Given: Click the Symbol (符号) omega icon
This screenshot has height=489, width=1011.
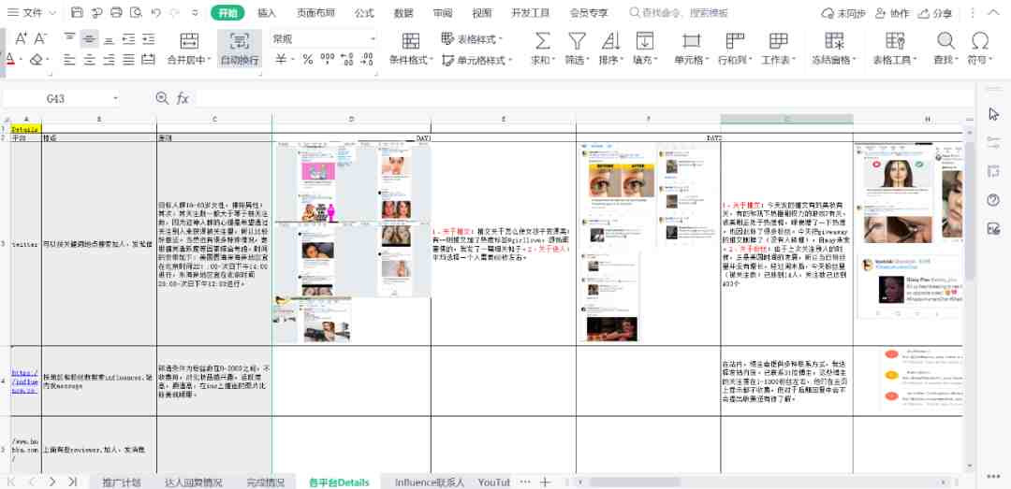Looking at the screenshot, I should (980, 40).
